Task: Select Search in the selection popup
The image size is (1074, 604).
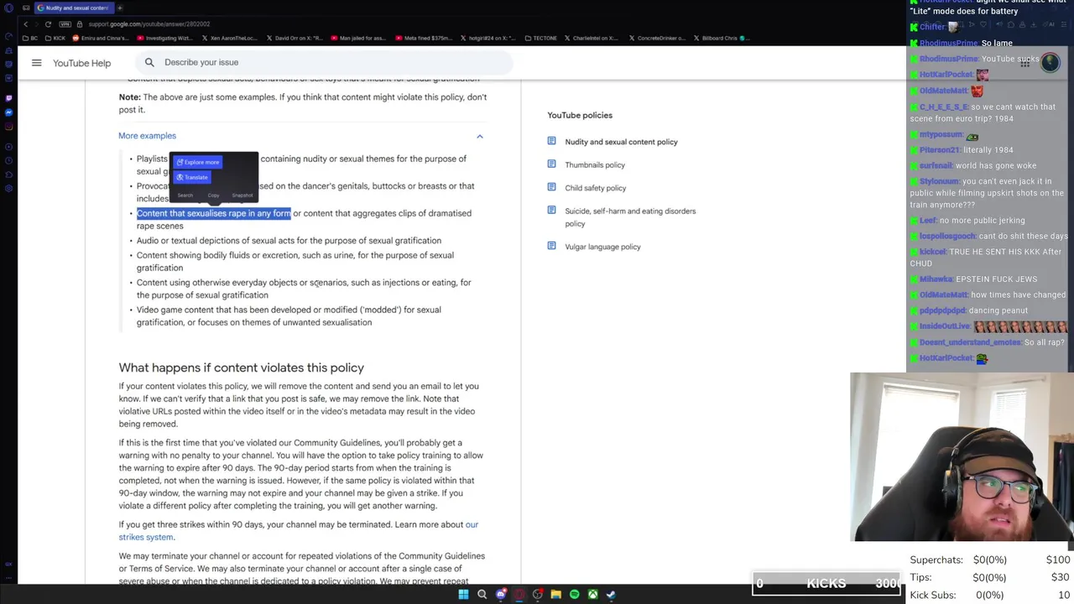Action: pyautogui.click(x=185, y=195)
